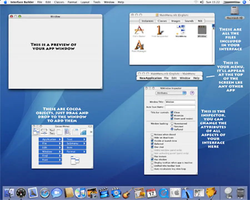Expand the Find submenu item in palette
The image size is (250, 200).
(50, 156)
